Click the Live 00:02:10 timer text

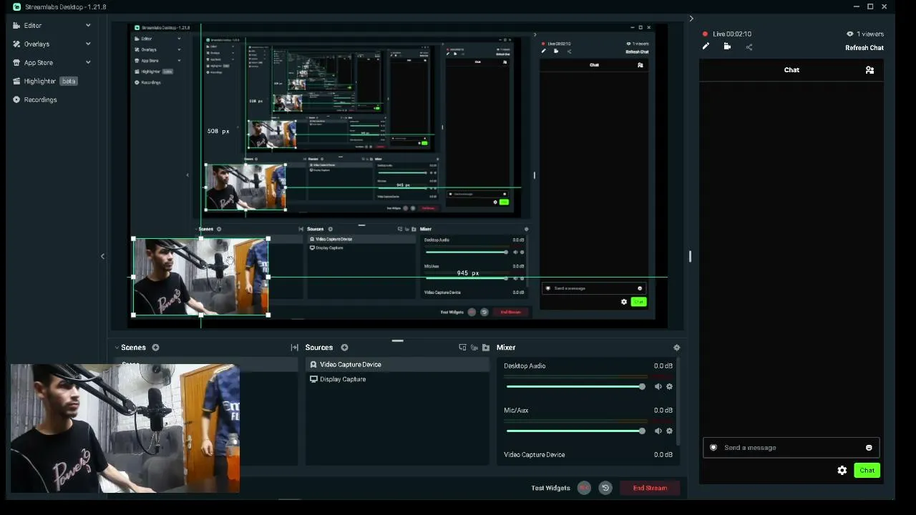pyautogui.click(x=732, y=34)
